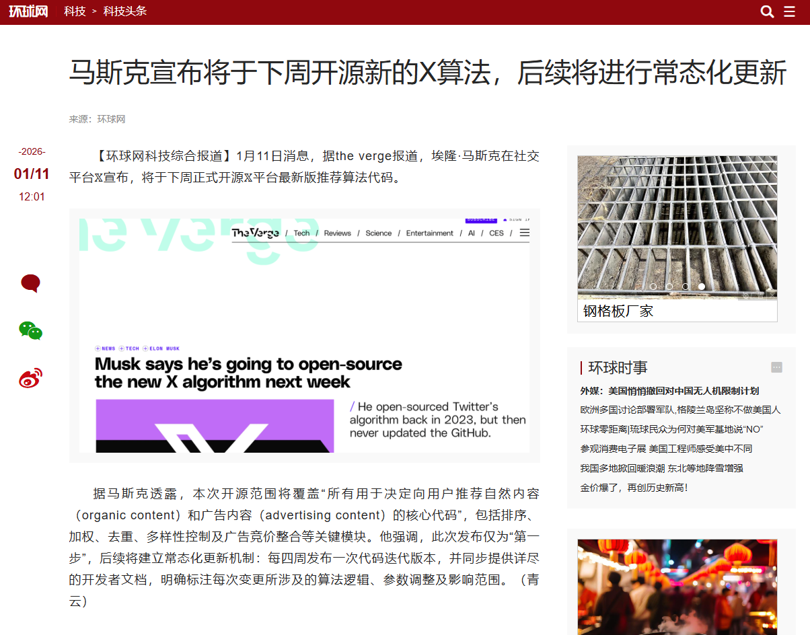Open 环球零距离 琉球民众 news link
This screenshot has height=635, width=810.
point(671,429)
